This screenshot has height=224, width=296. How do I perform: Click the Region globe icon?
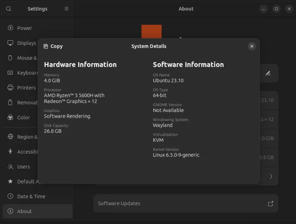point(11,136)
